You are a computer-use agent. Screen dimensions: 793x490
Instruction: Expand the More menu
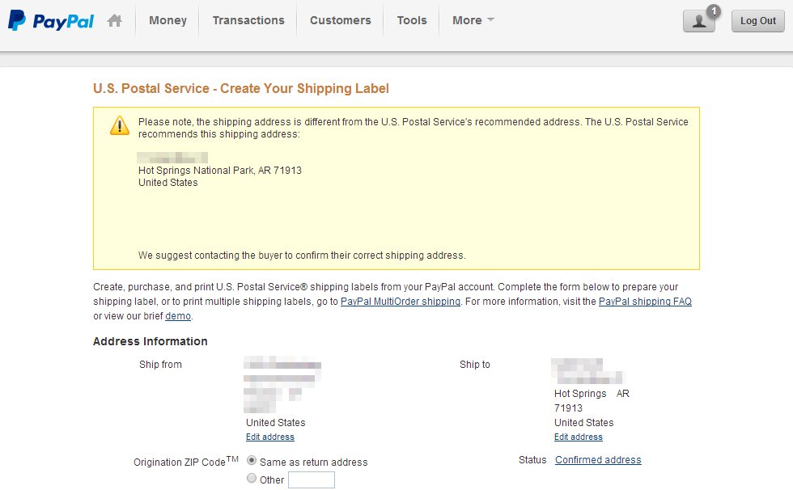coord(473,21)
